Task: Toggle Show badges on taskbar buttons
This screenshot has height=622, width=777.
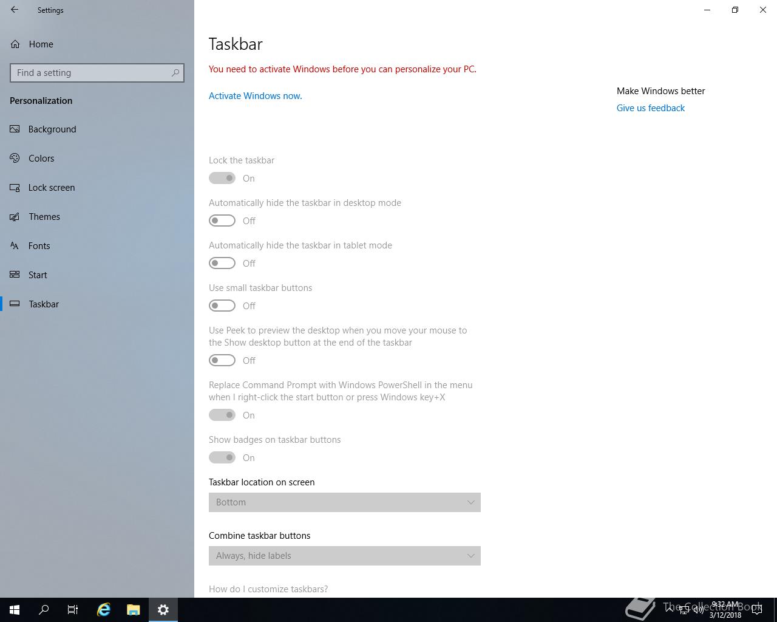Action: point(222,457)
